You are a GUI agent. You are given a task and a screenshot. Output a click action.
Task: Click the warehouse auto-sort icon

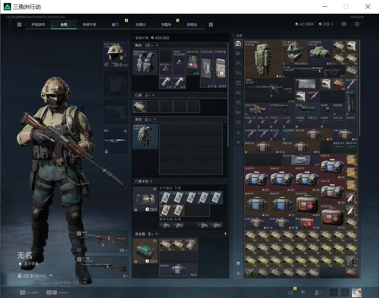[x=238, y=273]
